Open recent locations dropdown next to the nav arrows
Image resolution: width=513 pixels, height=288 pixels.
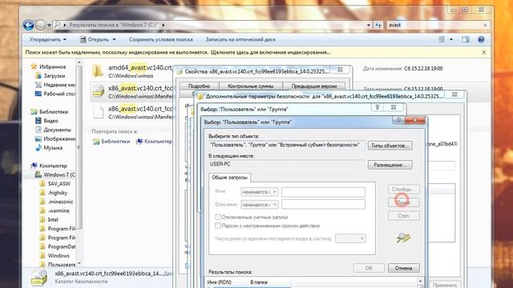tap(49, 26)
